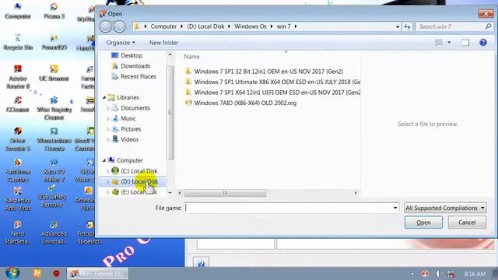Show hidden system tray icons arrow
Screen dimensions: 498x280
pos(412,274)
